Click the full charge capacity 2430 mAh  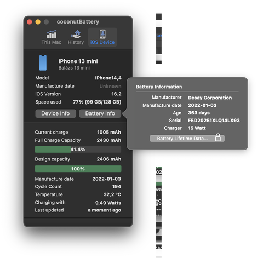109,140
